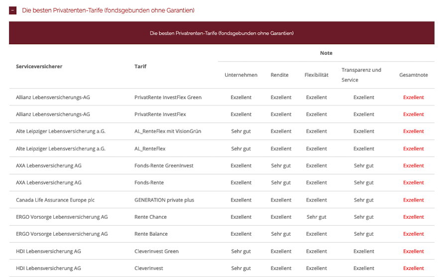Select the CleverInvest Green tariff
Image resolution: width=448 pixels, height=277 pixels.
pos(157,251)
